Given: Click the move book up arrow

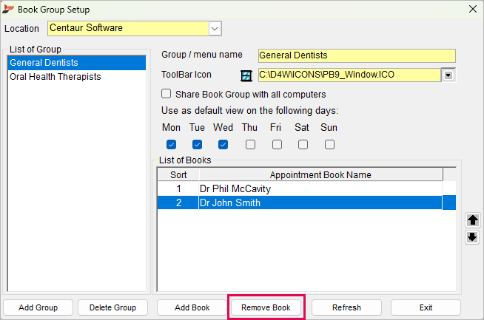Looking at the screenshot, I should (x=472, y=220).
